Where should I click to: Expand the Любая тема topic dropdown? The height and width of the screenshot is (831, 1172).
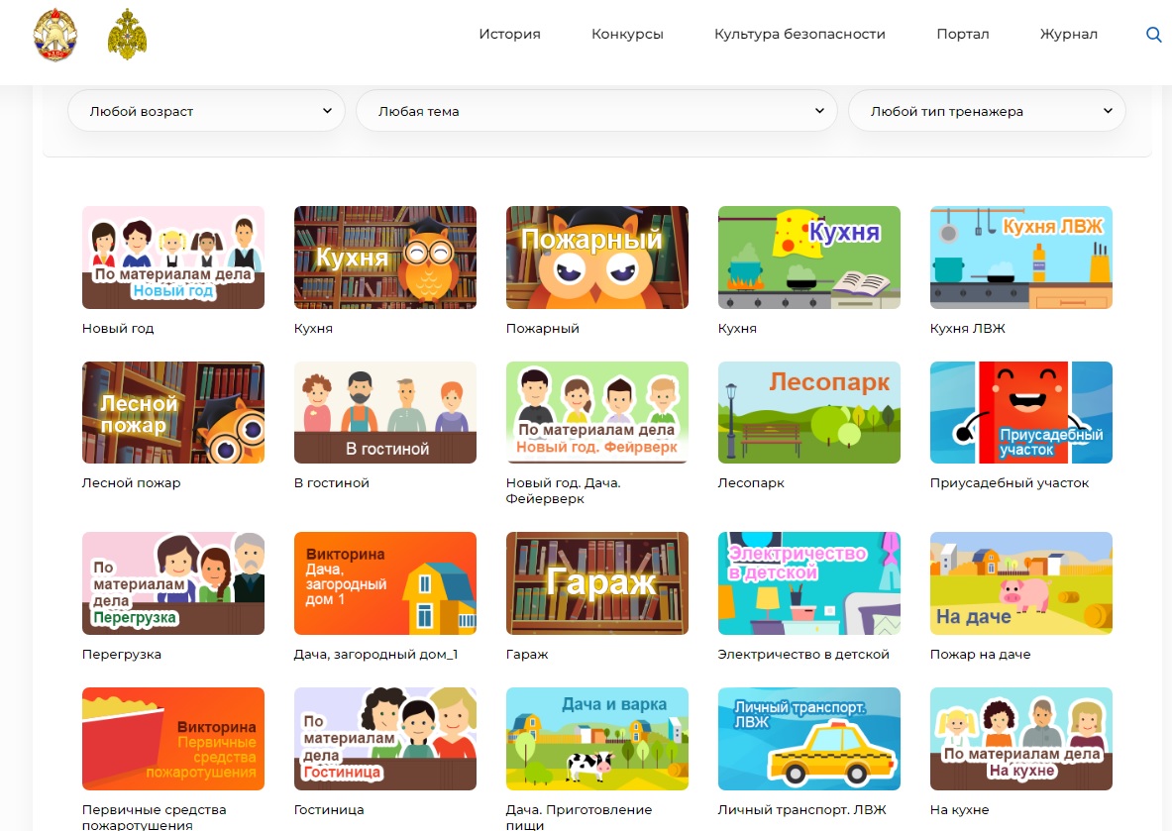coord(596,111)
